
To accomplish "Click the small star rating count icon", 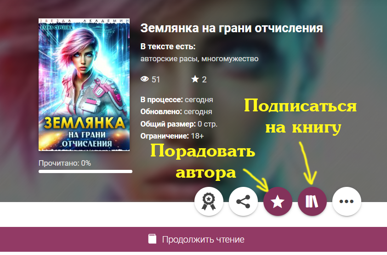I will coord(195,79).
